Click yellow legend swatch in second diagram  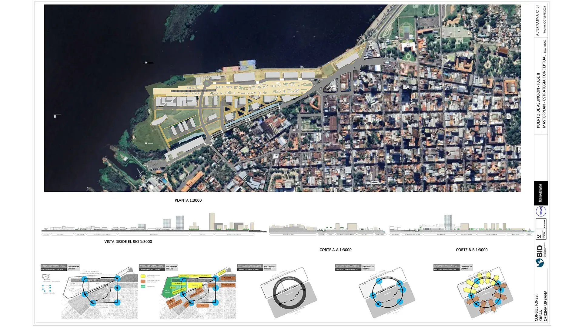[143, 276]
